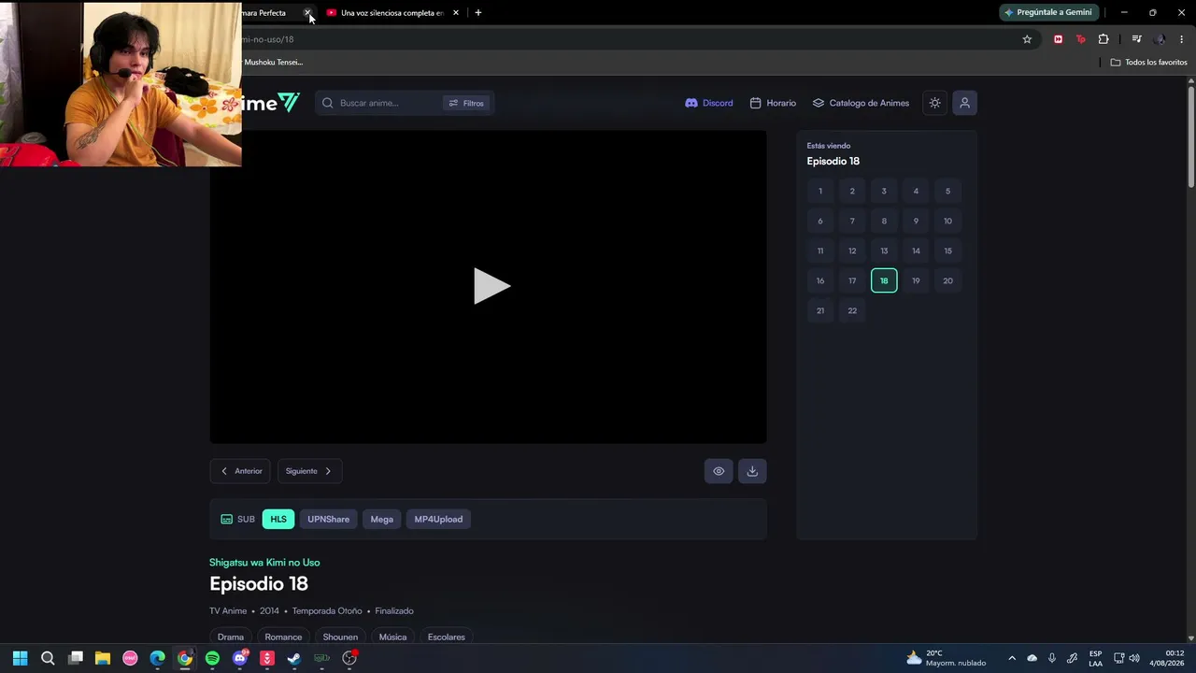Open Microsoft Edge from the taskbar
The image size is (1196, 673).
(x=158, y=658)
